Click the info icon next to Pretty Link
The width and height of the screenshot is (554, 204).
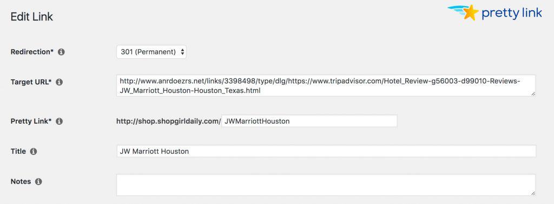click(60, 121)
